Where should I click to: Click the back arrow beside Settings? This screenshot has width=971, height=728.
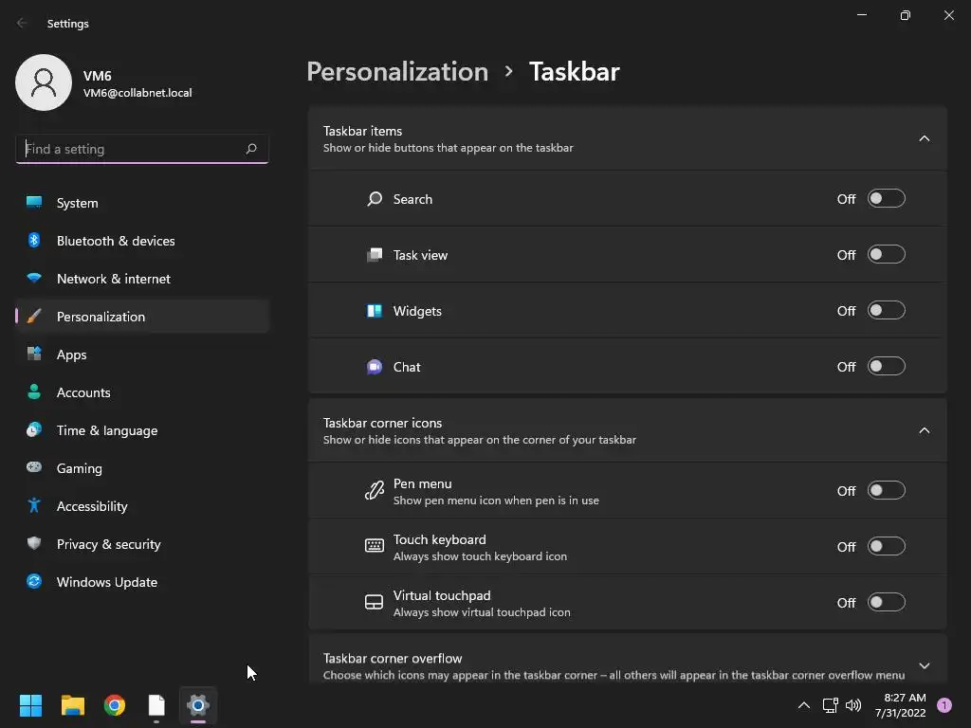point(23,23)
